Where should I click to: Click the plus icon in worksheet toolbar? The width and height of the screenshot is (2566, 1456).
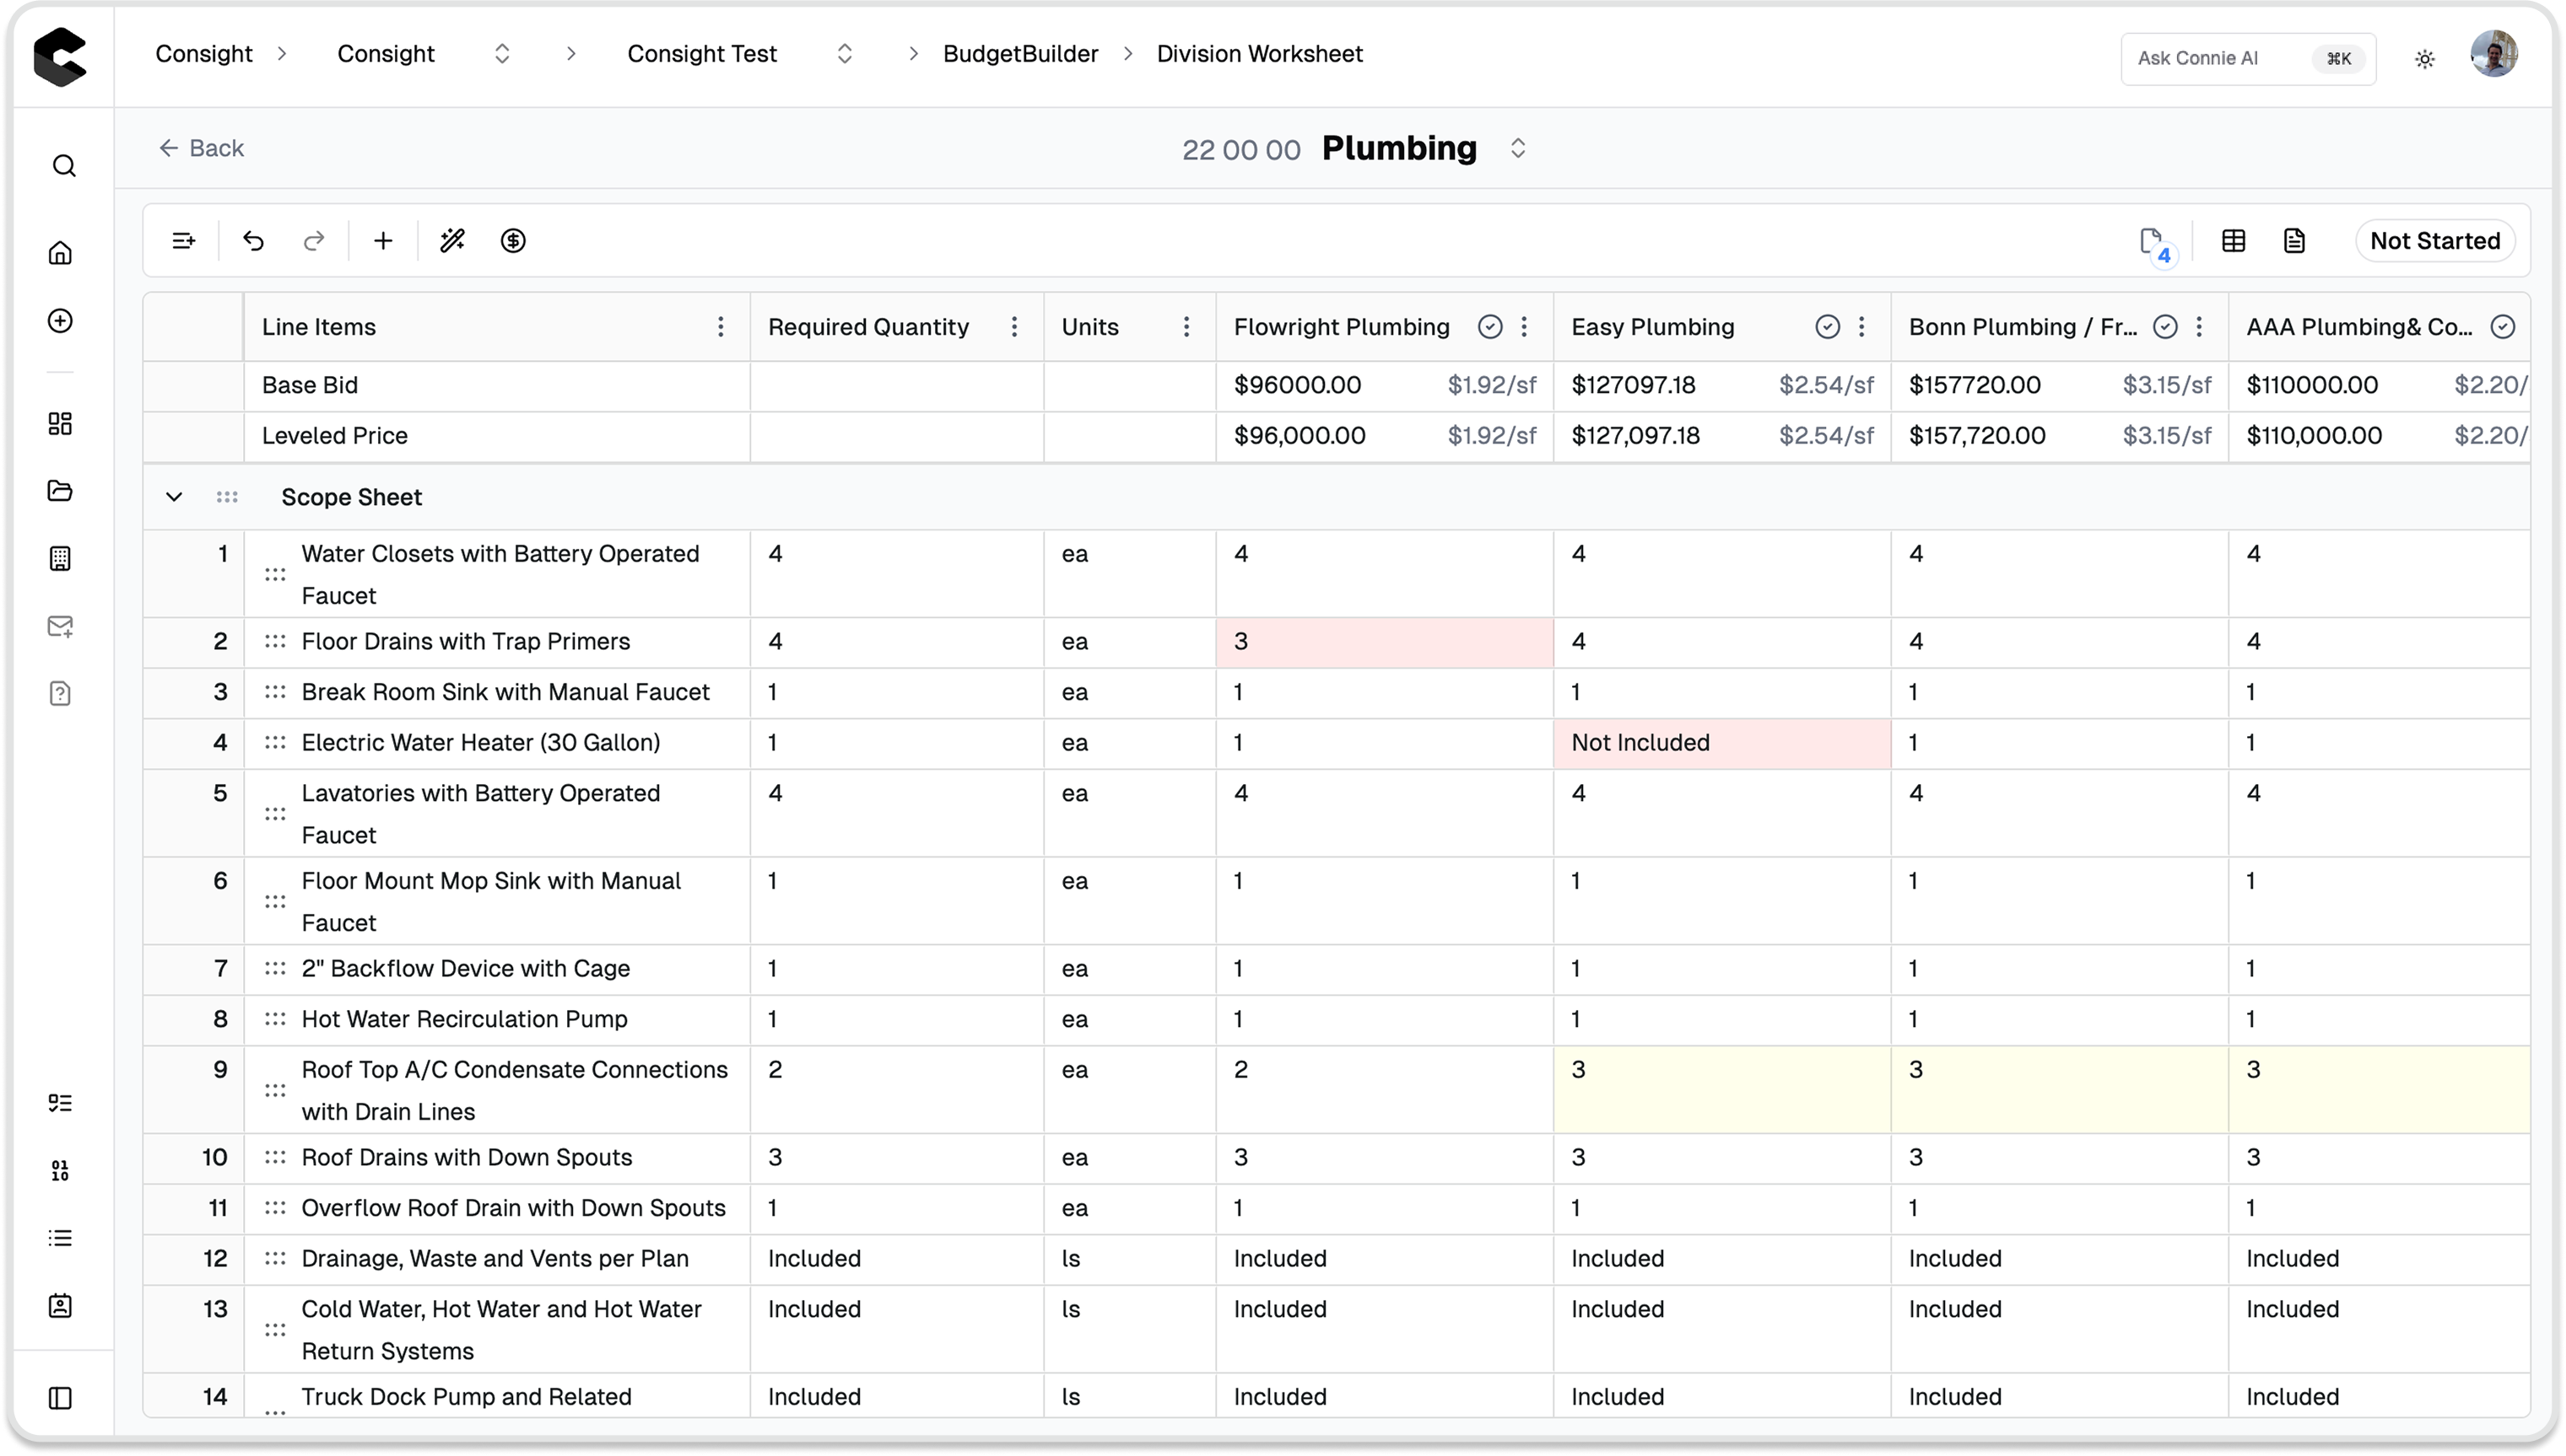383,241
